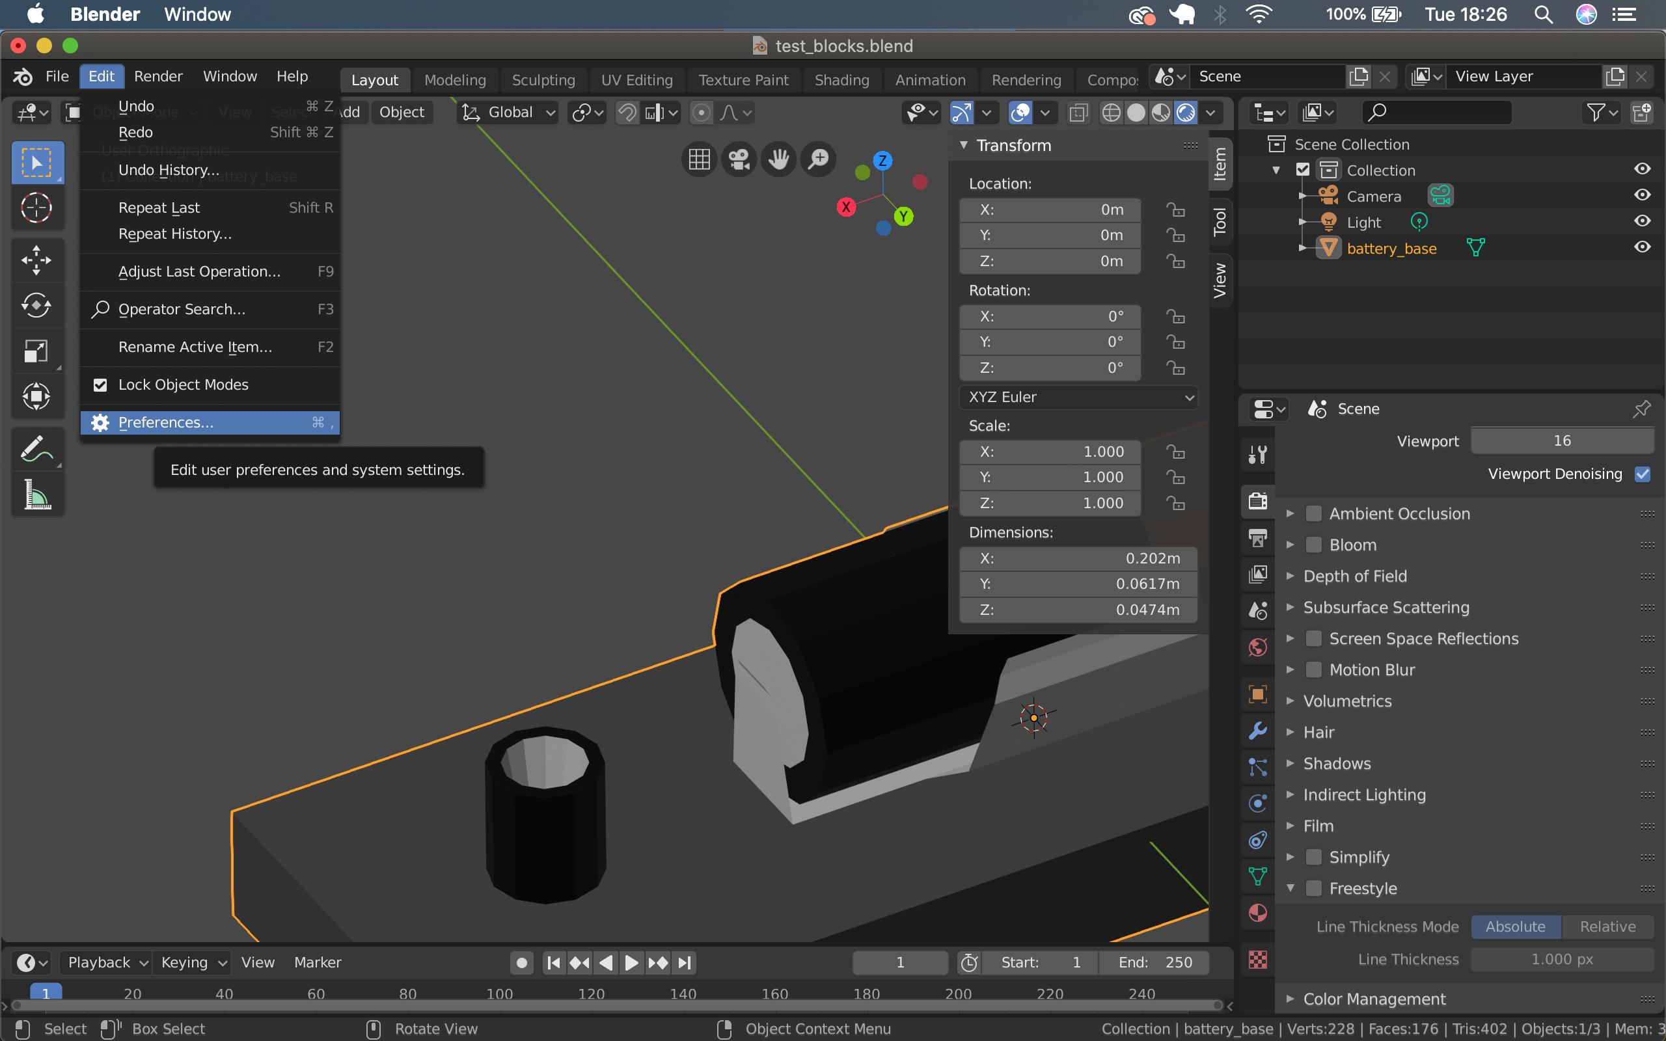Toggle X-ray display mode
The height and width of the screenshot is (1041, 1666).
coord(1078,112)
